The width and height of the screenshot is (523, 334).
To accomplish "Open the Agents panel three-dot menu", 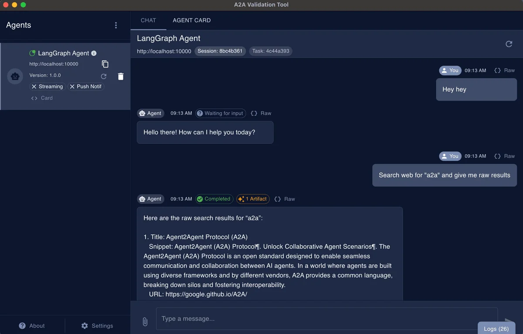I will [x=116, y=25].
